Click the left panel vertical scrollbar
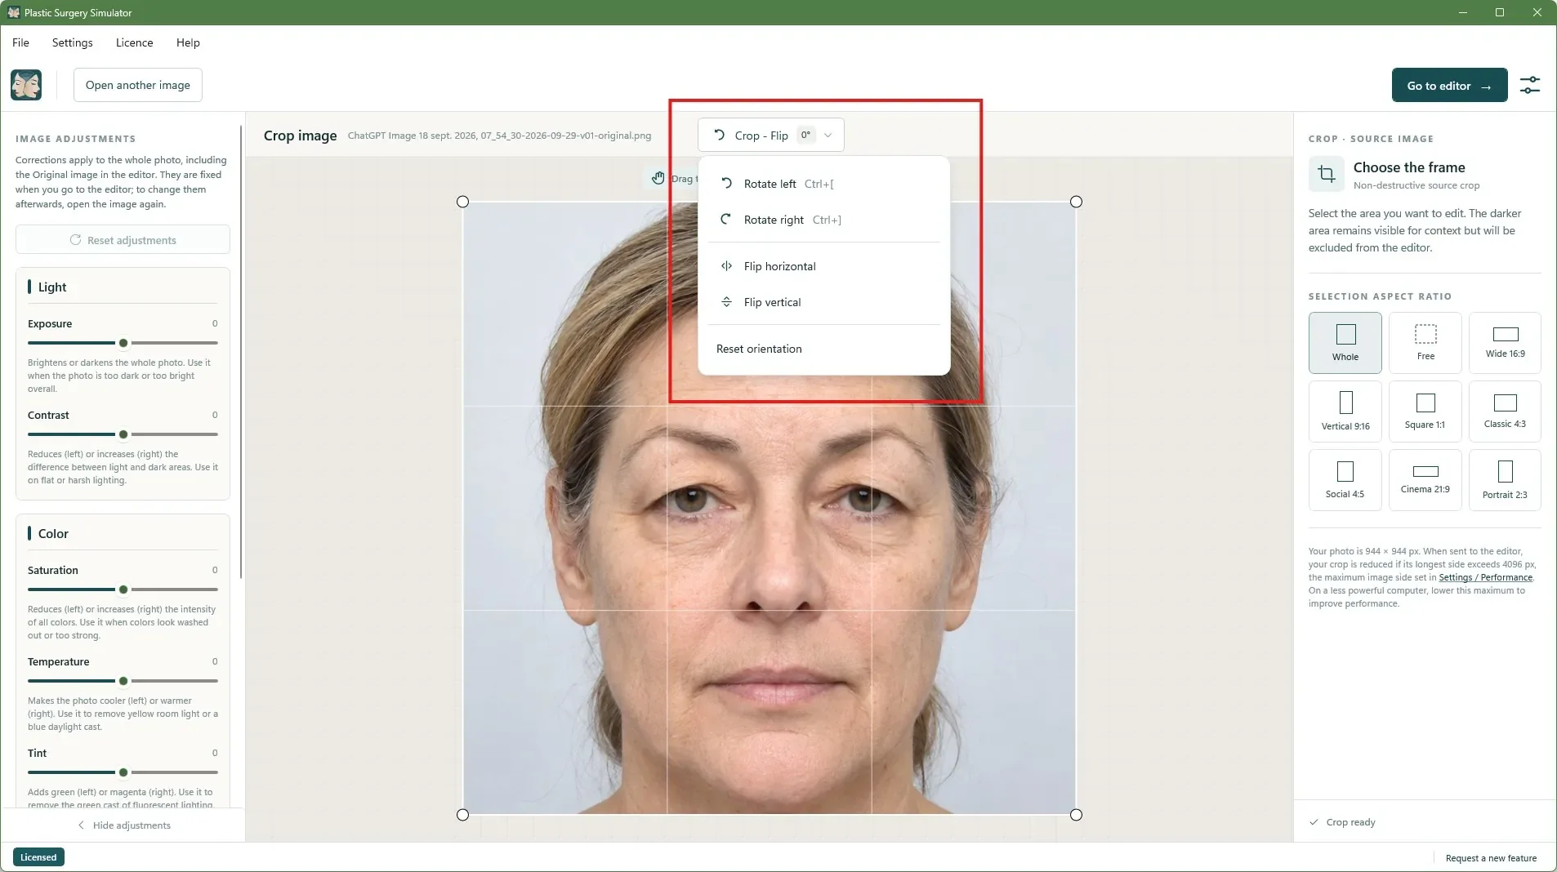The width and height of the screenshot is (1557, 872). coord(241,353)
